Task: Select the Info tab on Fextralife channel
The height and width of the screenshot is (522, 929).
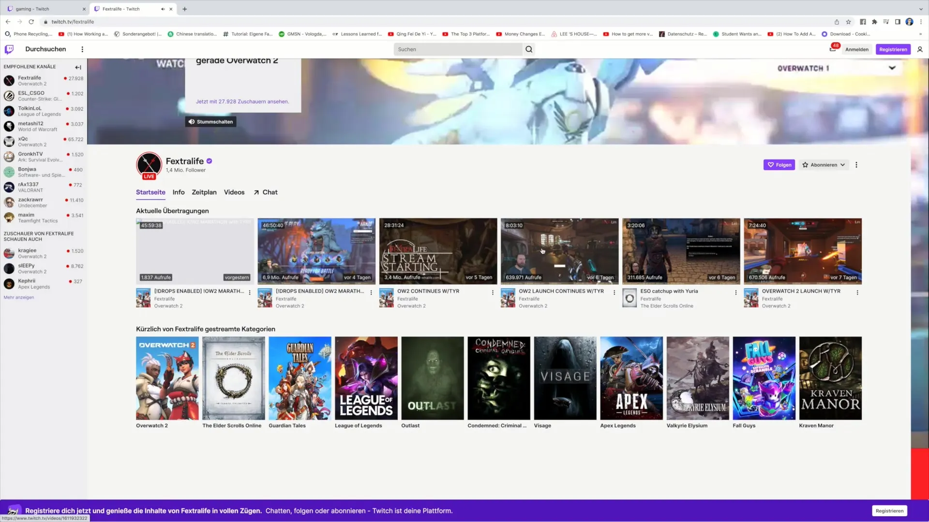Action: [179, 192]
